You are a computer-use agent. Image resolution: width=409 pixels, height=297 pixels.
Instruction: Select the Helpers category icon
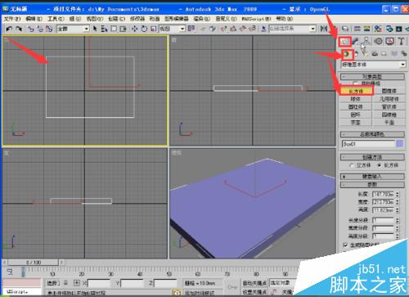(384, 54)
